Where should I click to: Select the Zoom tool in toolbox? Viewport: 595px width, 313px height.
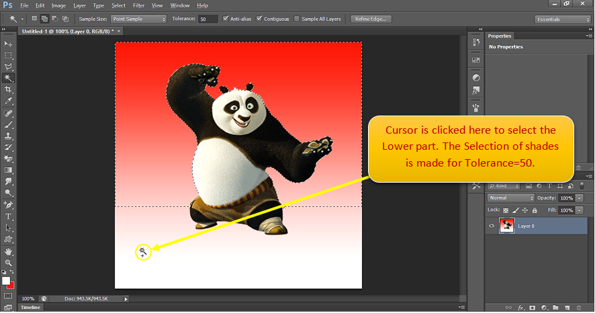click(x=8, y=263)
